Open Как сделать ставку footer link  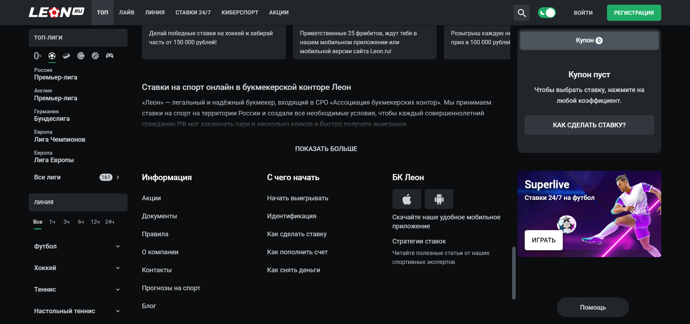[x=297, y=234]
